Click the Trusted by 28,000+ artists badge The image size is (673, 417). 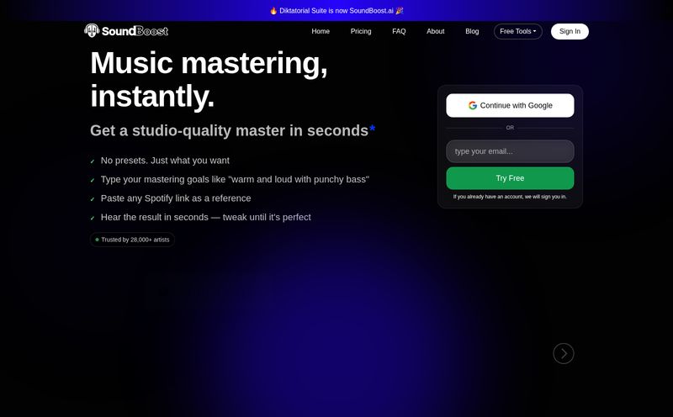pos(132,240)
